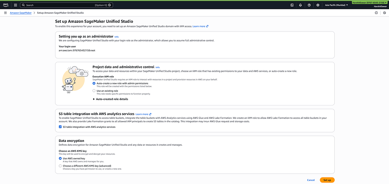Screen dimensions: 389x184
Task: Click HarshitDawar username under account menu
Action: 380,6
